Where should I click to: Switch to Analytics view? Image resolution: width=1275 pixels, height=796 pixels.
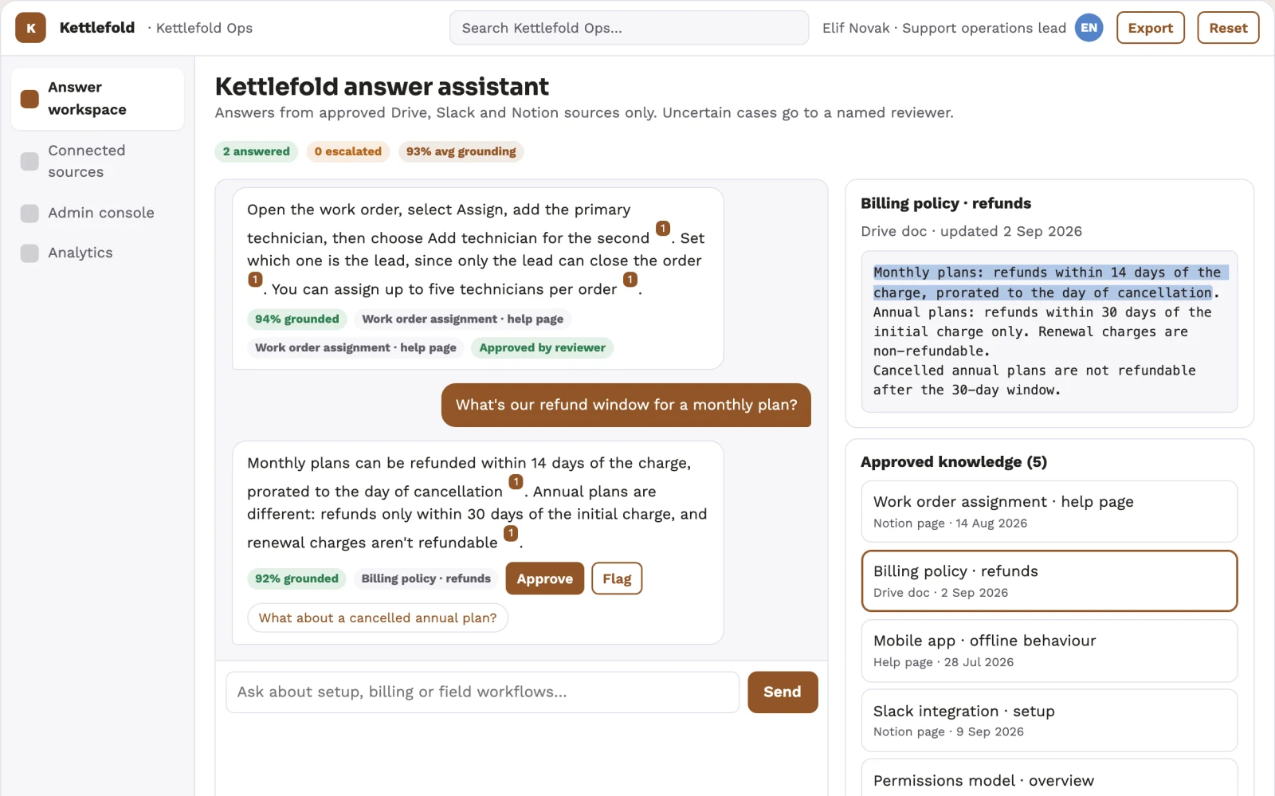pos(97,253)
